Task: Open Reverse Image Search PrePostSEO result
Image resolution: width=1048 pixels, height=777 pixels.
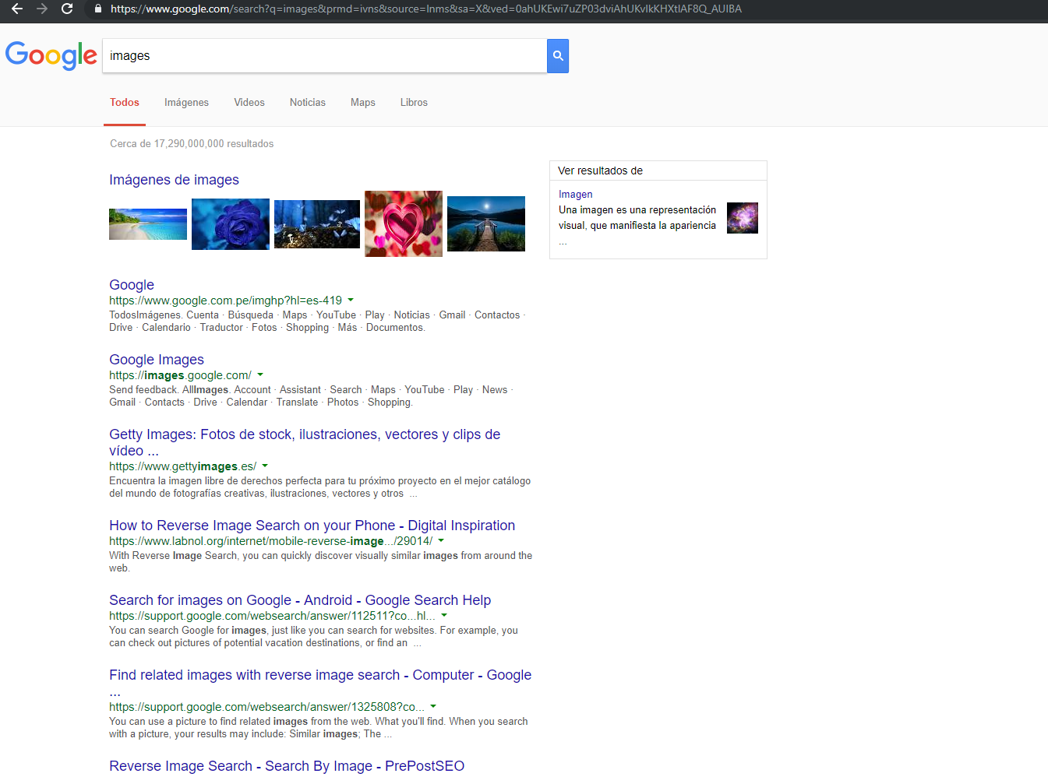Action: tap(287, 766)
